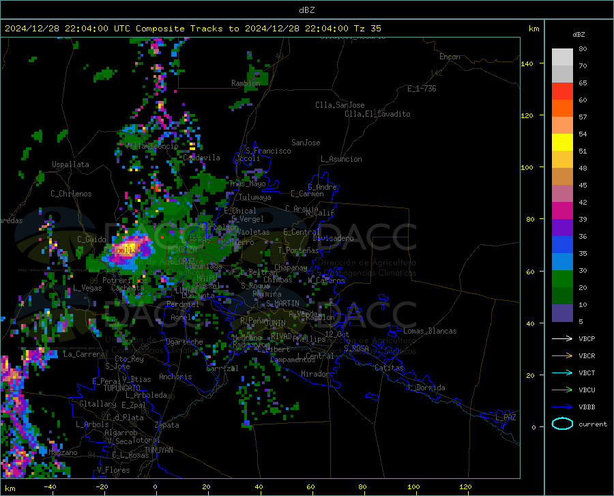Click the Lomas_Blancas place label

(x=430, y=331)
